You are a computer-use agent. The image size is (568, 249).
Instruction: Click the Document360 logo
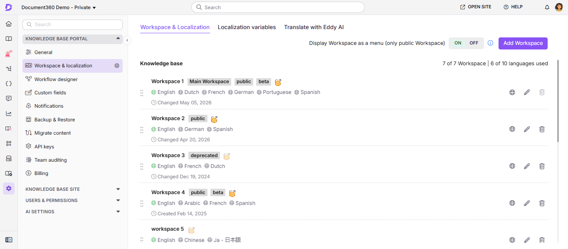click(x=9, y=7)
